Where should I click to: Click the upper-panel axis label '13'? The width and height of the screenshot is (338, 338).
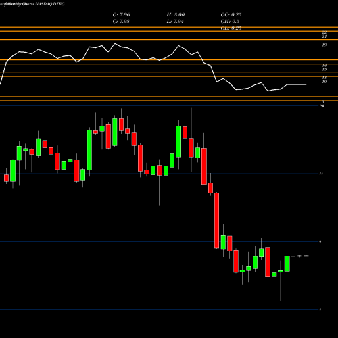pos(324,69)
